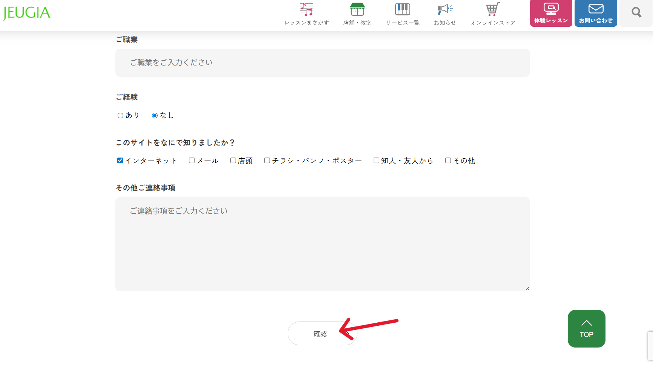This screenshot has height=366, width=653.
Task: Click the 体験レッスン button
Action: (551, 13)
